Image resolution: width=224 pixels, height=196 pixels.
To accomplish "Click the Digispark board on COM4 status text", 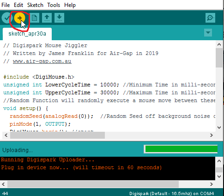I will pos(172,194).
